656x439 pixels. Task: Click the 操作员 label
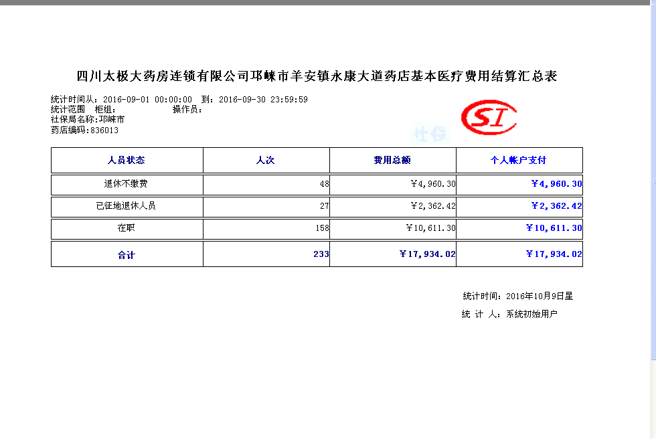(187, 110)
